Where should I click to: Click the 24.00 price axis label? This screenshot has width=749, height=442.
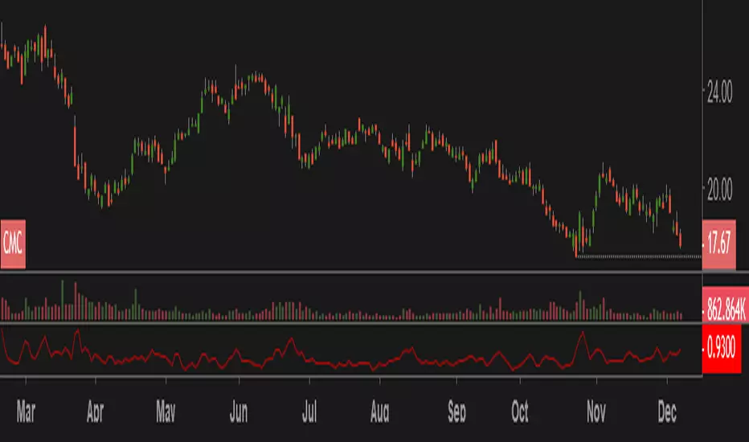[x=719, y=92]
